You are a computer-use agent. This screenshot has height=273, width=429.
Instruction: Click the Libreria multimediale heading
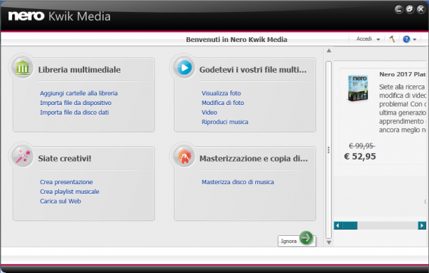79,70
